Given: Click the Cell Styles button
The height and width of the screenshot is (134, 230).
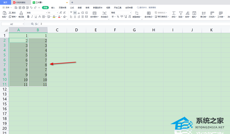Looking at the screenshot, I should pyautogui.click(x=162, y=17).
